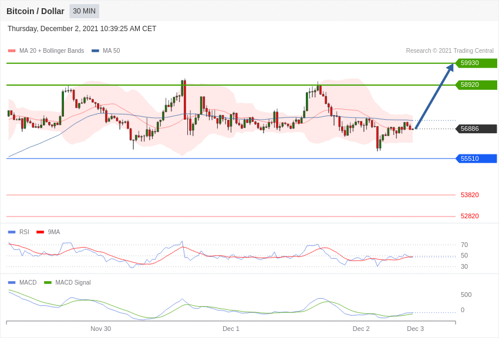
Task: Click the MA 20 + Bollinger Bands legend label
Action: click(x=52, y=51)
